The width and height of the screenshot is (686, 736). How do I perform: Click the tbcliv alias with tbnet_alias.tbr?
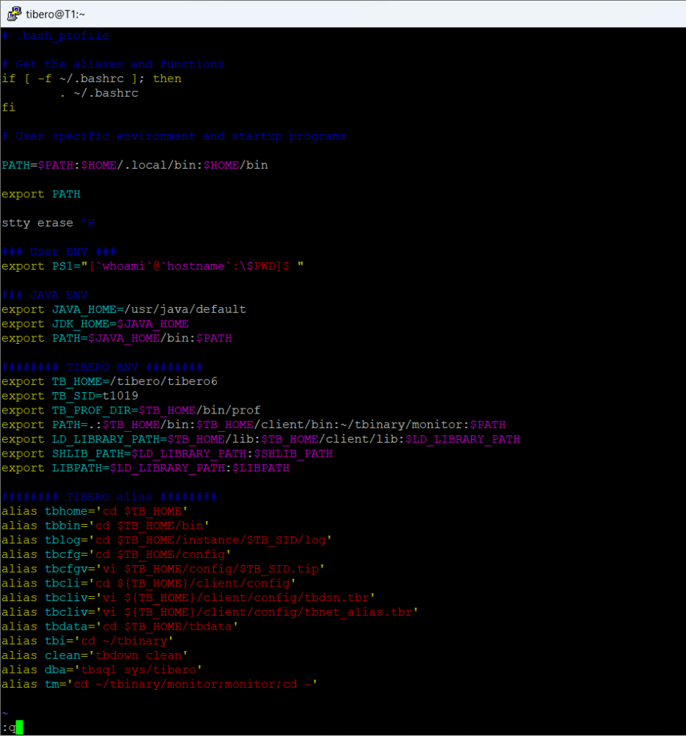[x=210, y=612]
